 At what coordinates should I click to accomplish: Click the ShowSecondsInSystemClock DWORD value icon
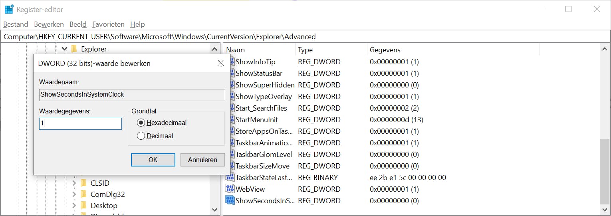[x=230, y=200]
